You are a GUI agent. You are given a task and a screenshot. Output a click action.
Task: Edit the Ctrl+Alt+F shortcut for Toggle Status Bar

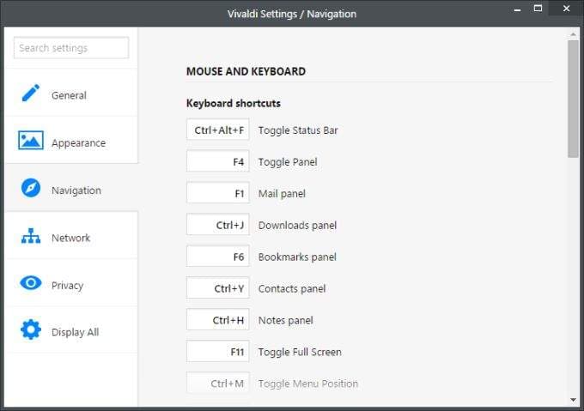pos(218,130)
